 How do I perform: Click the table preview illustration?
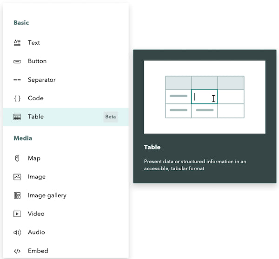pos(205,97)
